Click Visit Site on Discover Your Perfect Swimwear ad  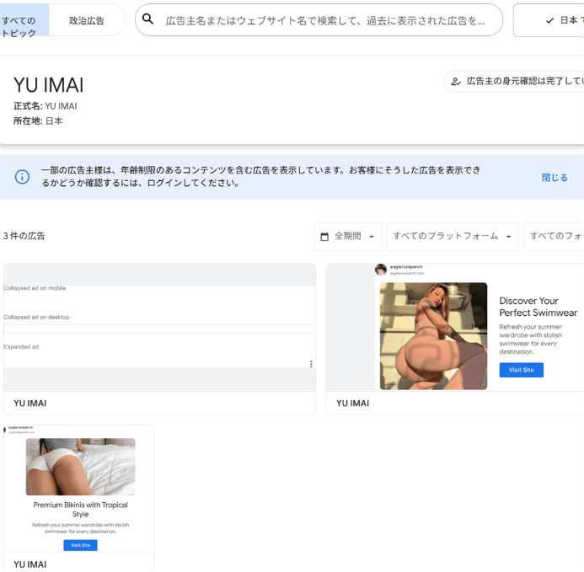521,370
